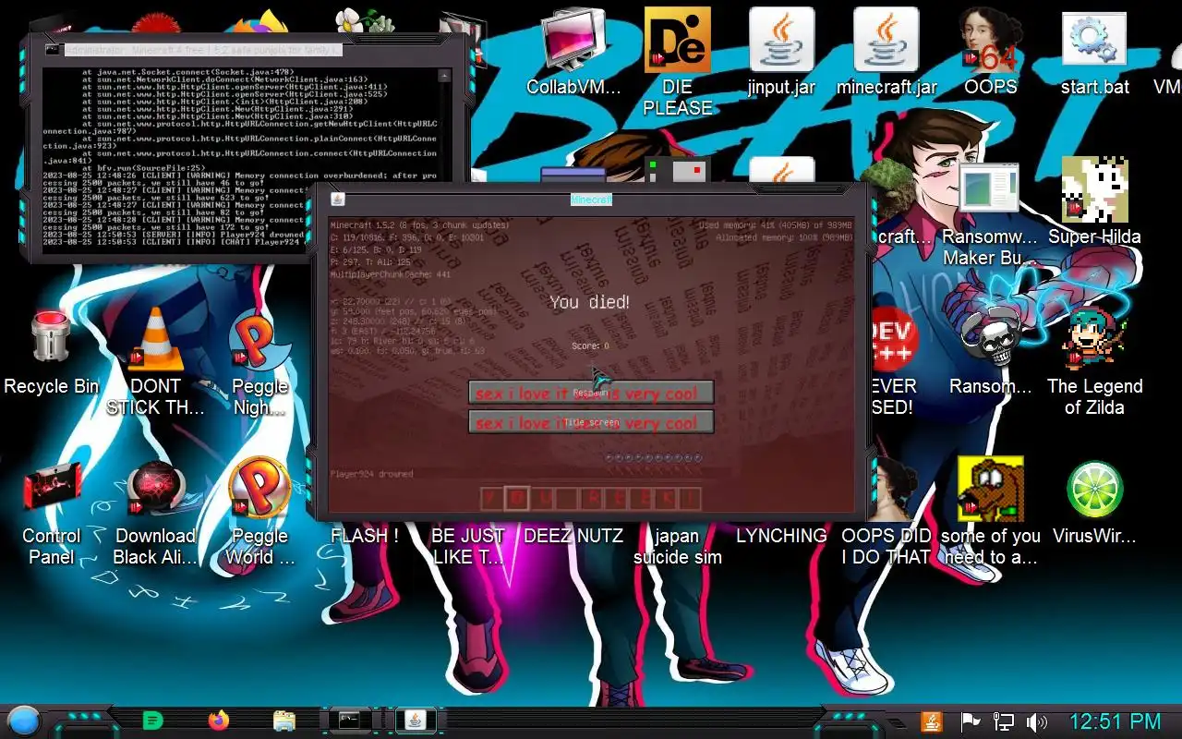
Task: Select the BE JUST LIKE T... desktop label
Action: 469,546
